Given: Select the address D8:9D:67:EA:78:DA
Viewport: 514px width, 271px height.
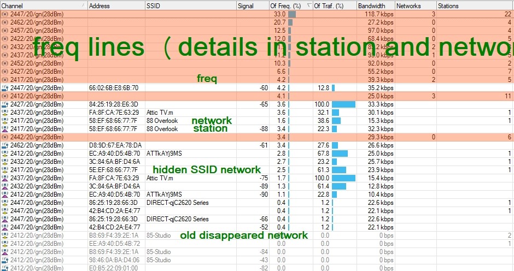Looking at the screenshot, I should (115, 145).
